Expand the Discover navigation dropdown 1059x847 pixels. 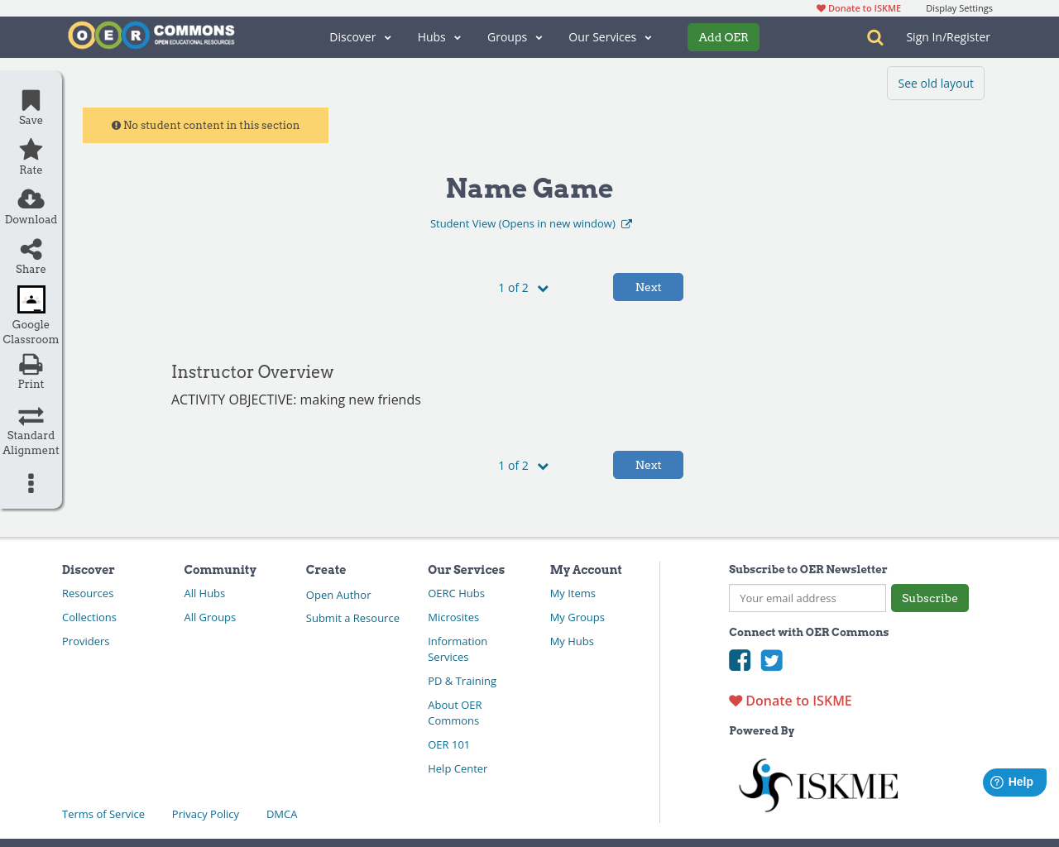pyautogui.click(x=360, y=37)
